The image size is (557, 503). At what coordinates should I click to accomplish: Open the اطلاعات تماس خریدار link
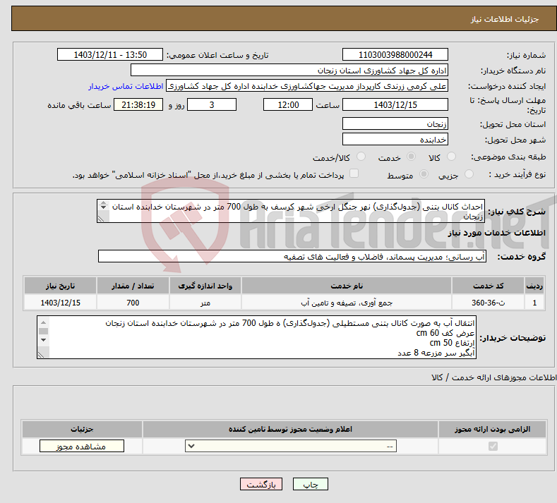point(126,86)
